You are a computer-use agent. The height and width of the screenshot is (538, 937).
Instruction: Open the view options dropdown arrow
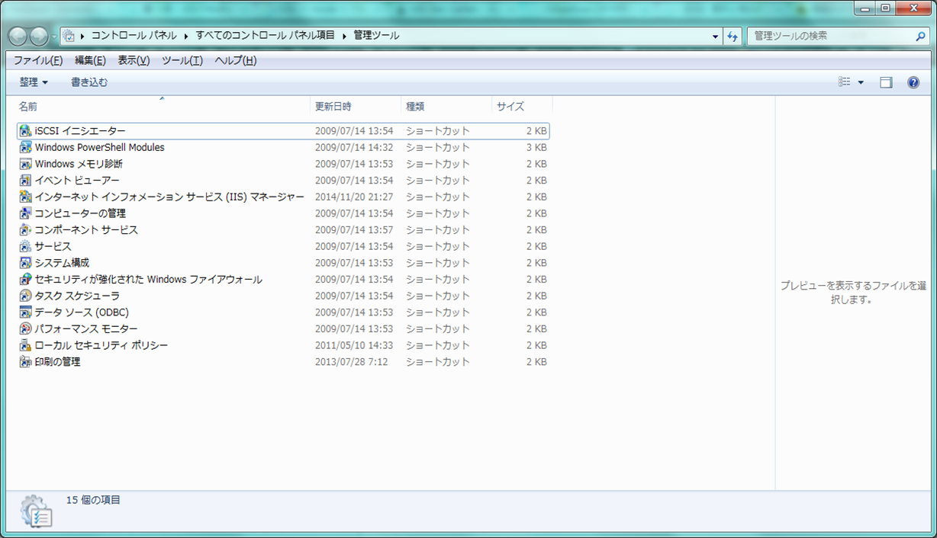(861, 82)
